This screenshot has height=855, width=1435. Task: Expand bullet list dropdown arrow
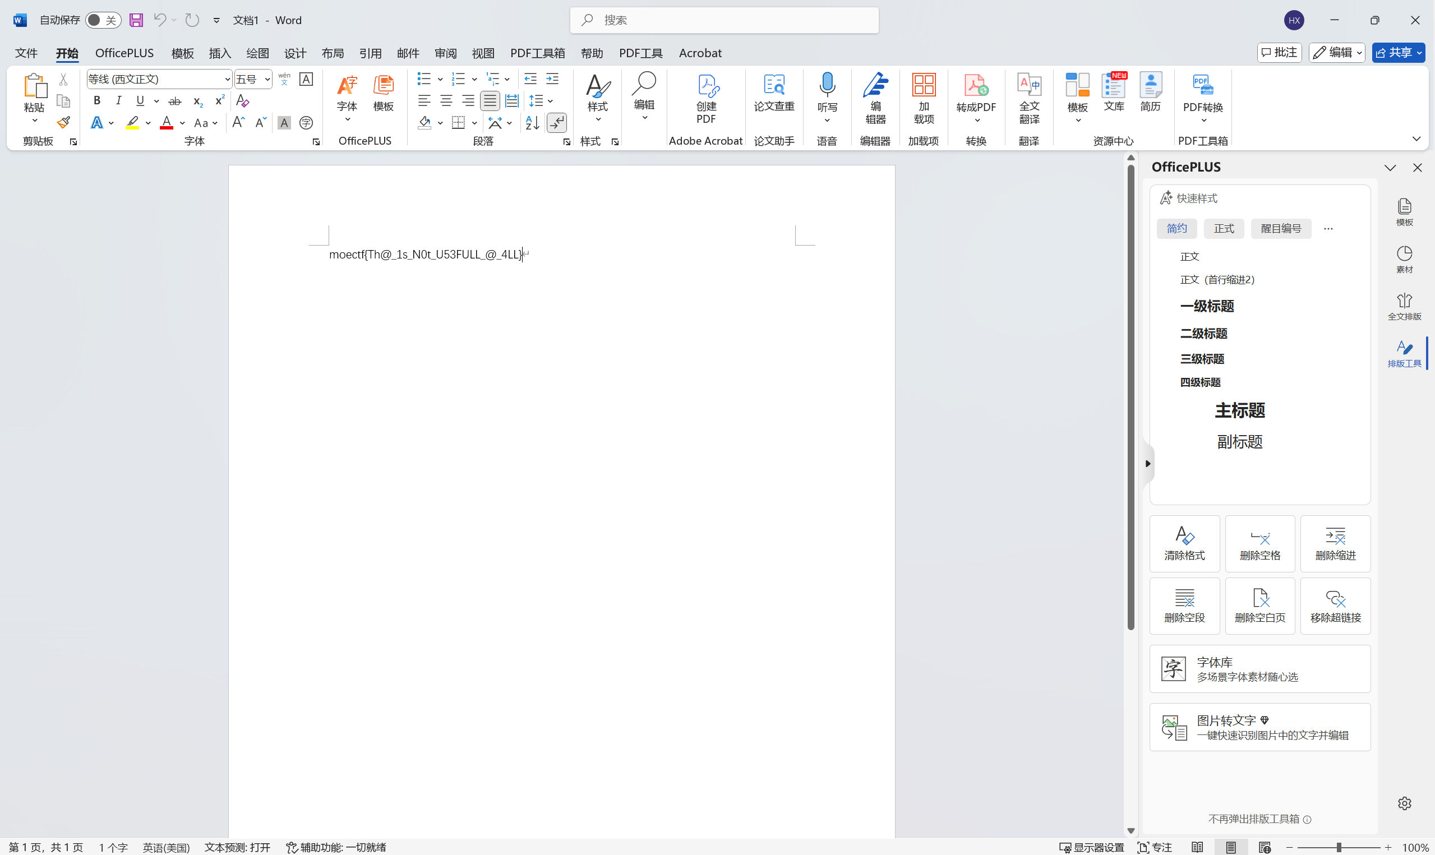click(x=440, y=79)
